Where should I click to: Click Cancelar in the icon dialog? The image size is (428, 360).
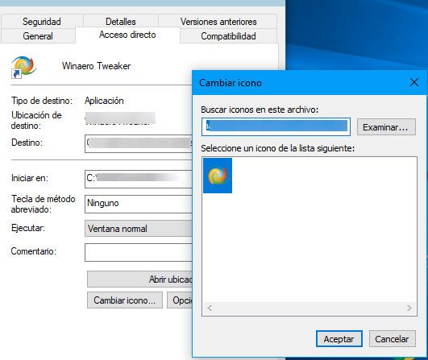(393, 339)
